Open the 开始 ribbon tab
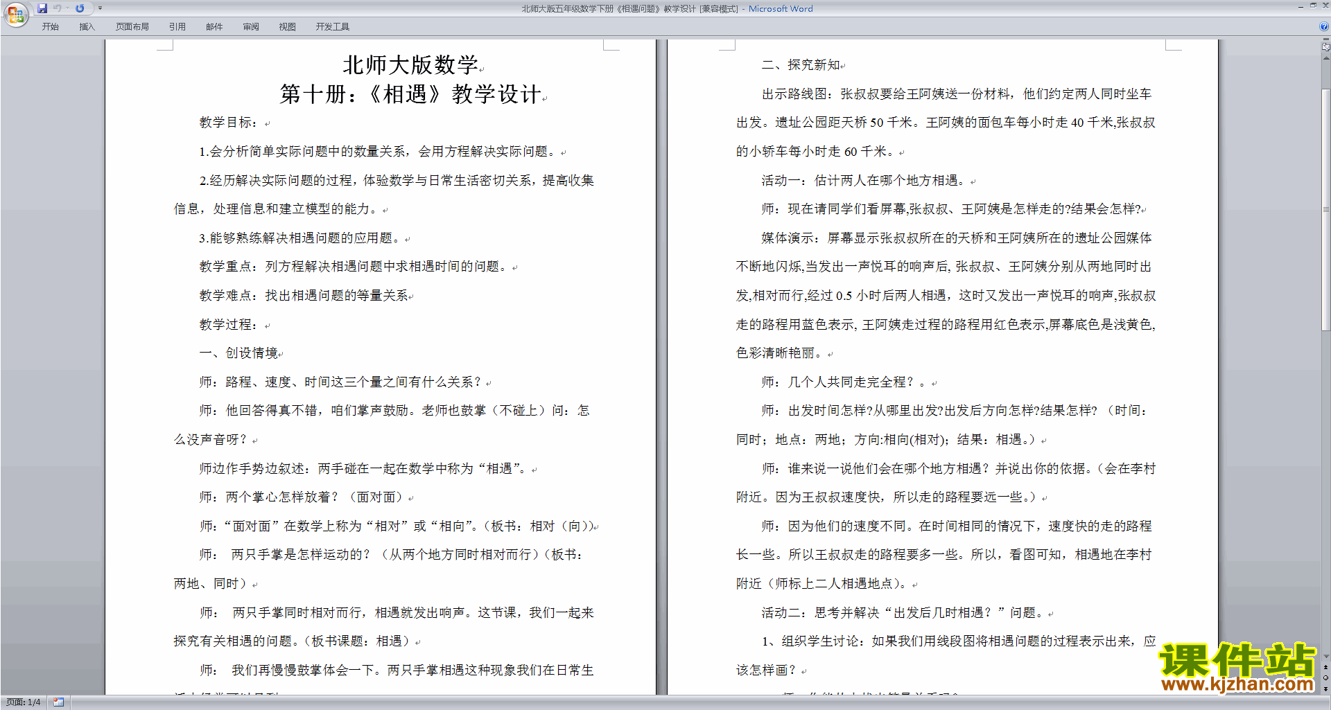Image resolution: width=1331 pixels, height=710 pixels. coord(51,26)
